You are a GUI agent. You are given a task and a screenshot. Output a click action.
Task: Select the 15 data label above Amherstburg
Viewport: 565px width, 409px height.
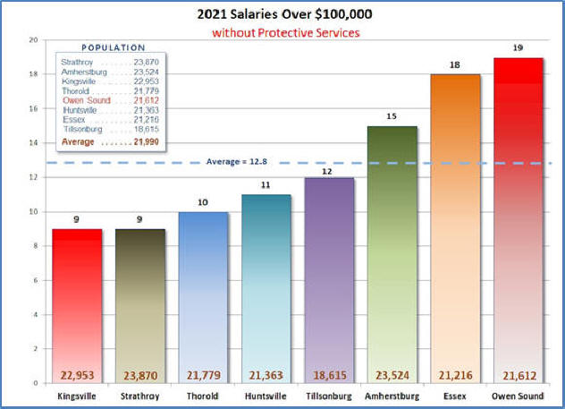pyautogui.click(x=392, y=116)
